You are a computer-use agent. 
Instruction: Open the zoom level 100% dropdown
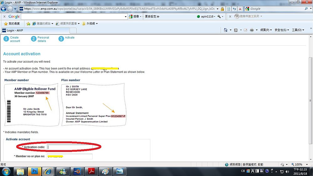coord(307,164)
